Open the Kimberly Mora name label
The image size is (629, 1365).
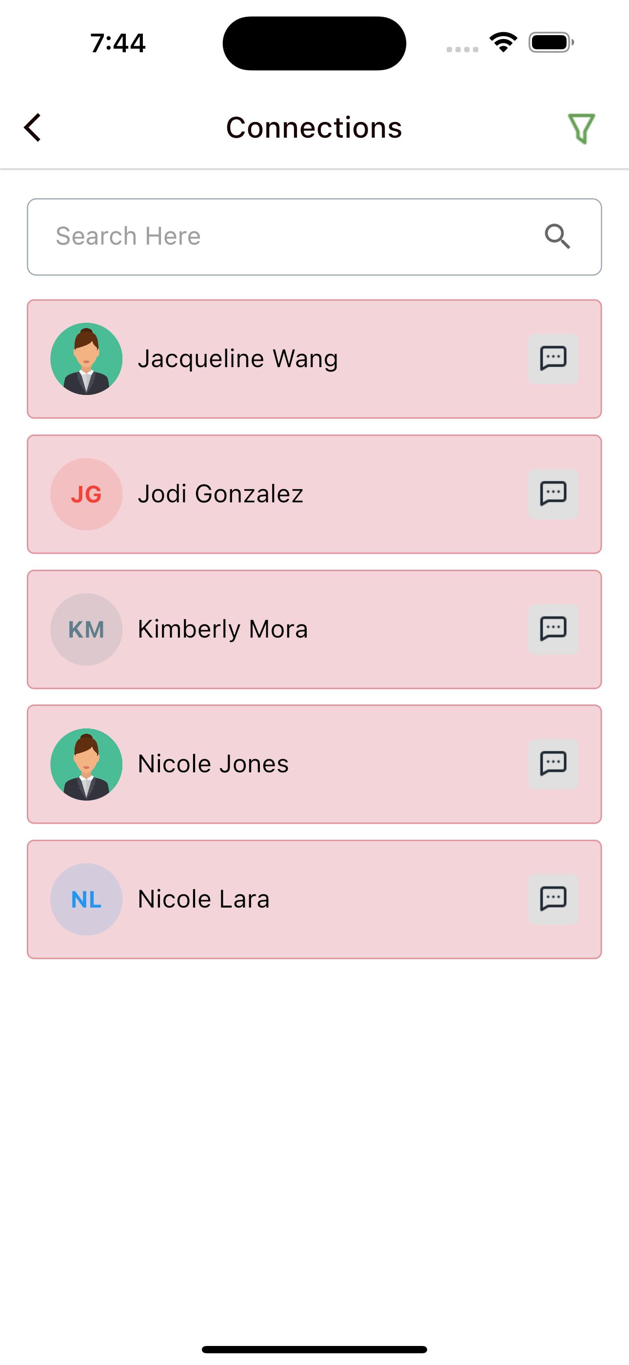point(222,629)
